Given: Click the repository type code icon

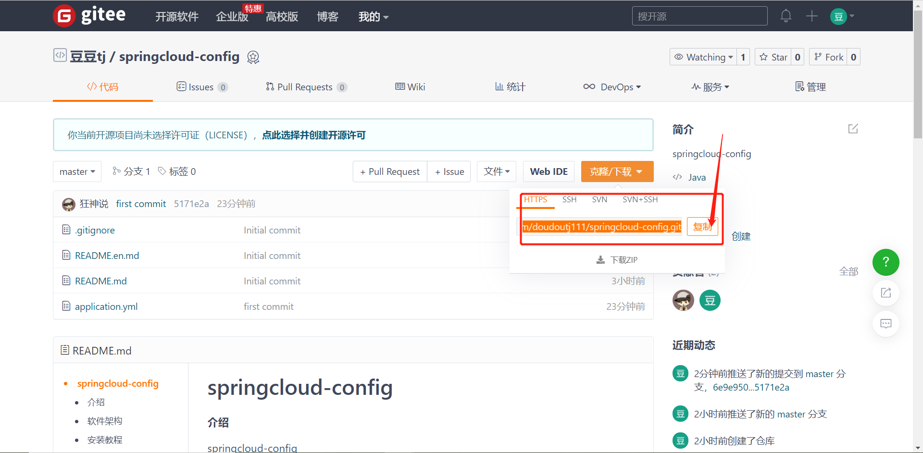Looking at the screenshot, I should 60,55.
